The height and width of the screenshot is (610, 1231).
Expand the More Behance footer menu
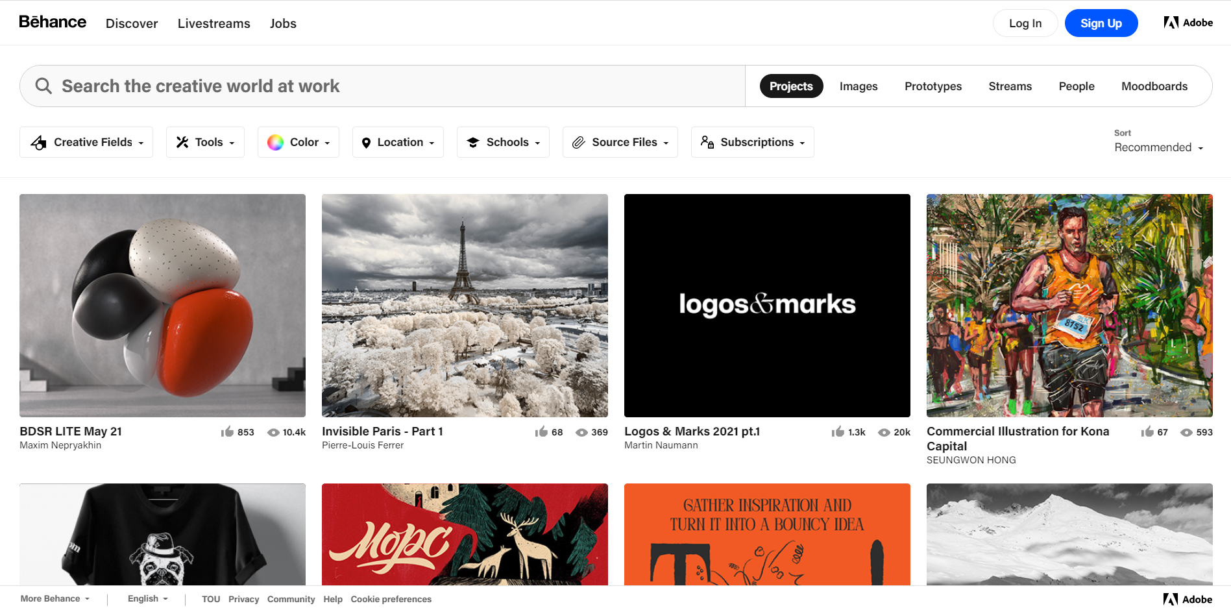pos(55,598)
